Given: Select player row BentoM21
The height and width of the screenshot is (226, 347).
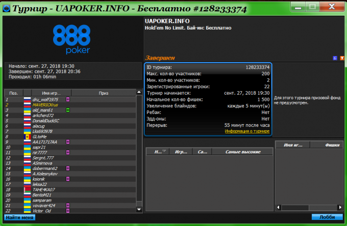Looking at the screenshot, I should click(70, 194).
